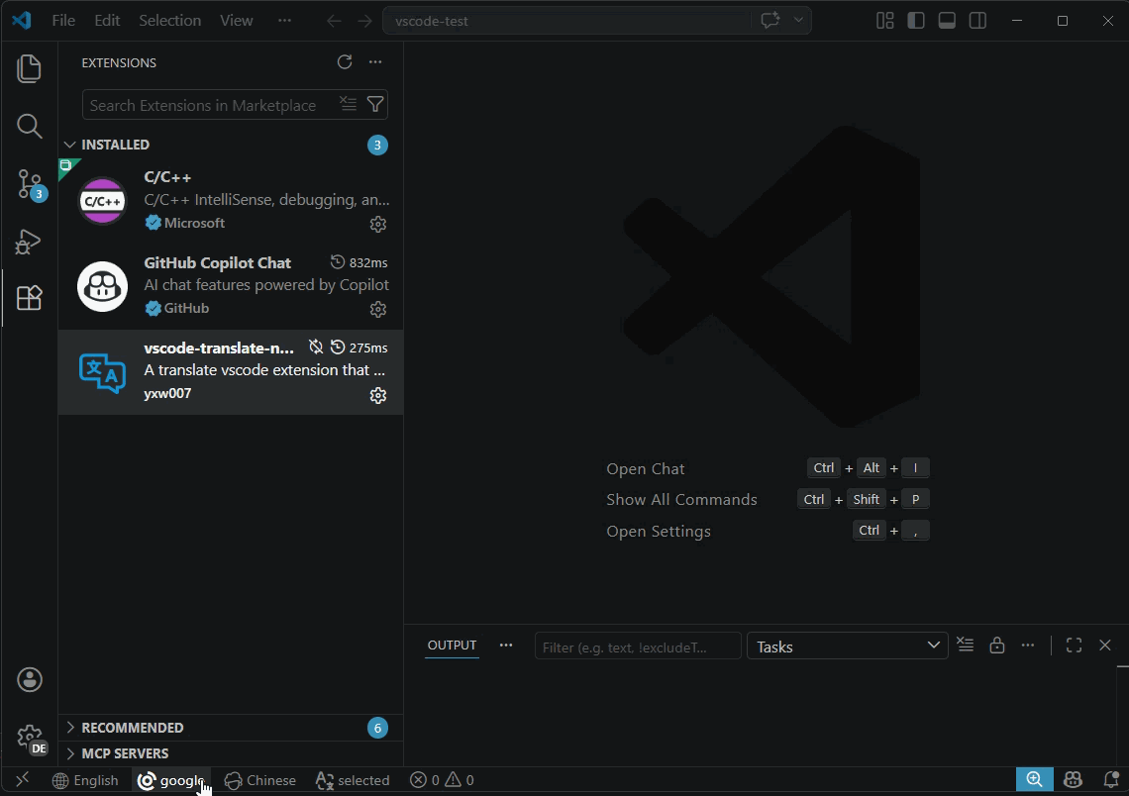This screenshot has height=796, width=1129.
Task: Click the installed count badge 3
Action: 377,145
